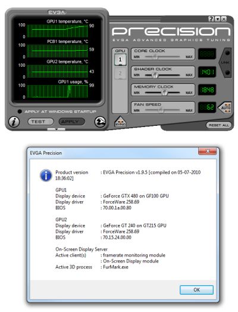
Task: Click 'GeForce GT 240 on GT215 GPU' text
Action: point(134,225)
